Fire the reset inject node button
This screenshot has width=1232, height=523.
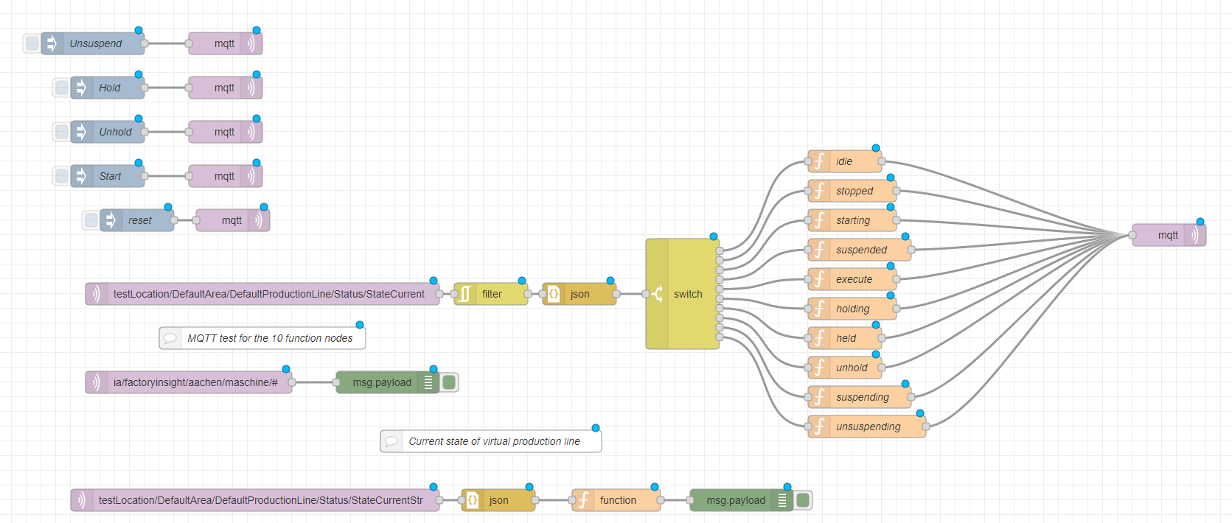coord(91,220)
